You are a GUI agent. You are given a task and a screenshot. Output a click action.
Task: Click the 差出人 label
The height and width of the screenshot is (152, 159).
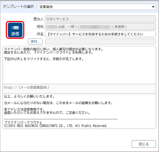point(38,19)
